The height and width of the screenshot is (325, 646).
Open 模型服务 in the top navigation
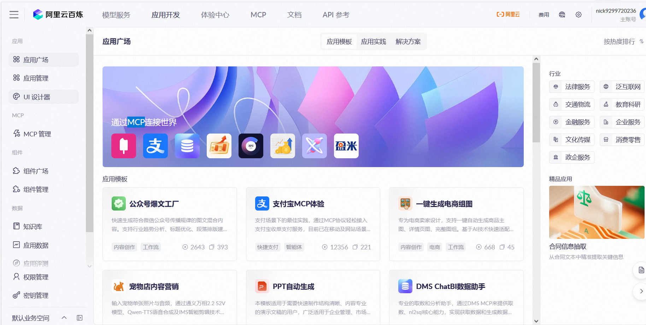point(116,14)
